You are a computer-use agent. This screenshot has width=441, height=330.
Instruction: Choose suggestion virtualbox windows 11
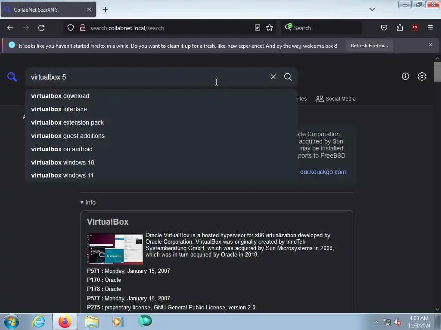(161, 175)
